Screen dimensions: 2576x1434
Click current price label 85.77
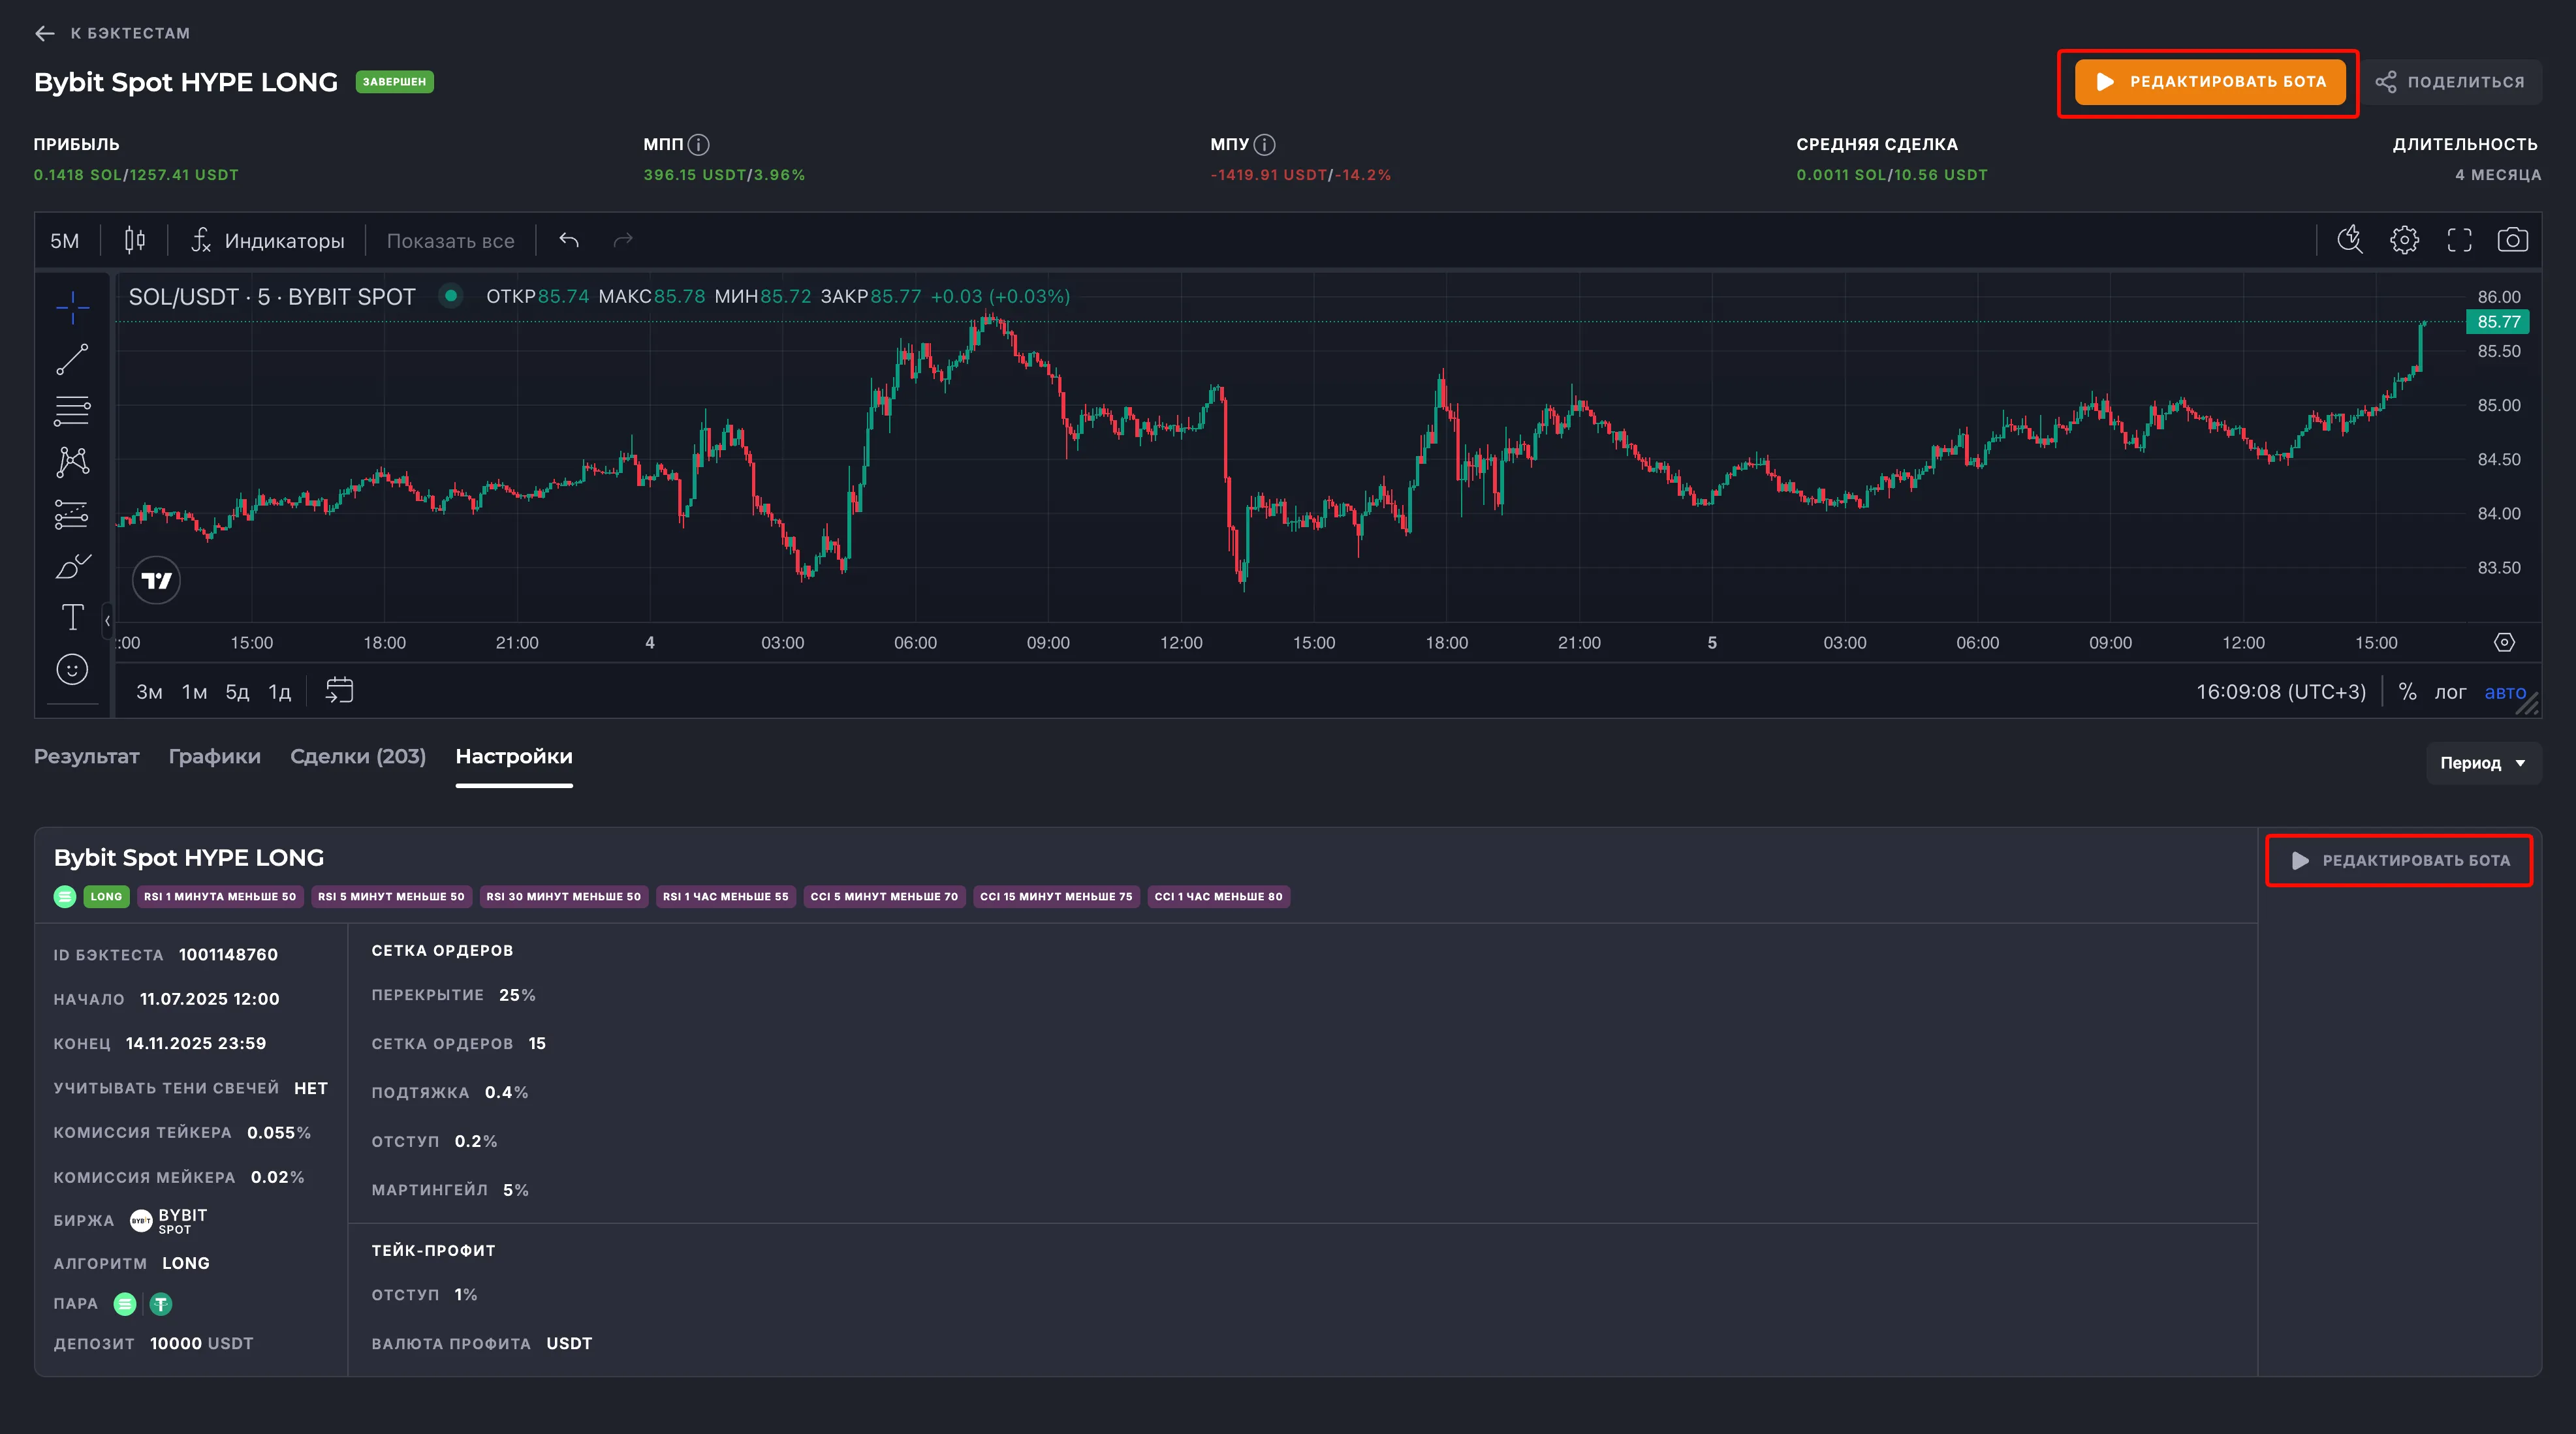[x=2498, y=322]
